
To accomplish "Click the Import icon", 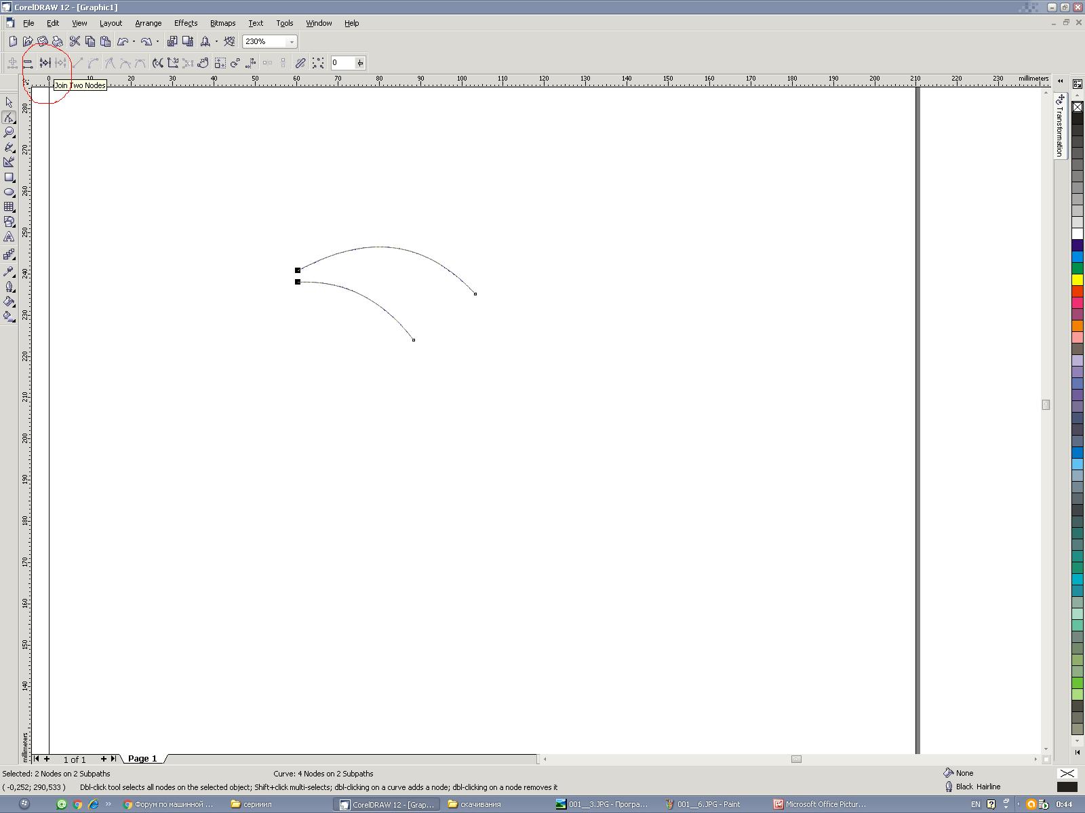I will (x=172, y=41).
